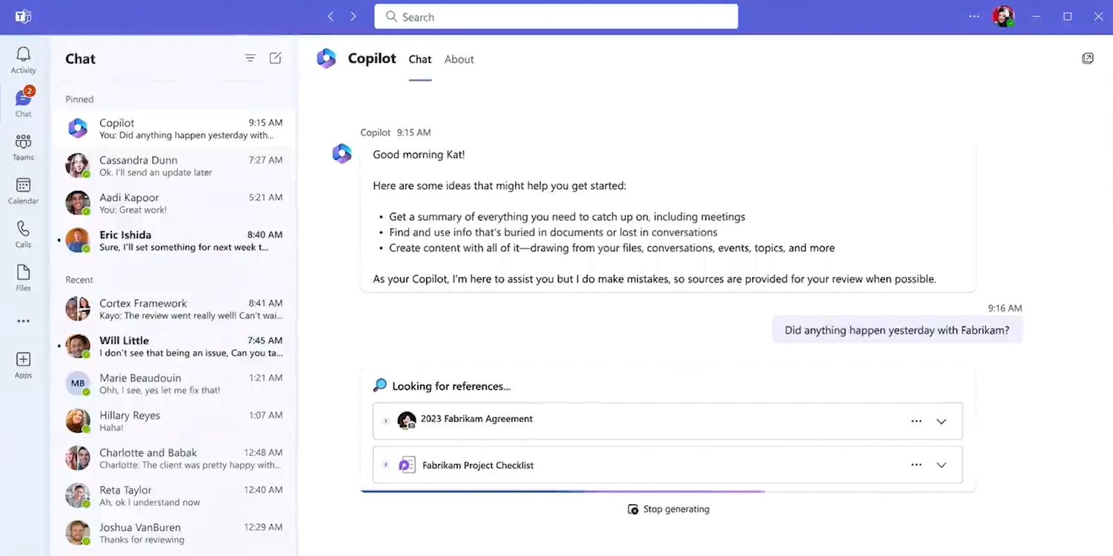Open the Activity feed in the sidebar
The width and height of the screenshot is (1113, 556).
tap(23, 60)
